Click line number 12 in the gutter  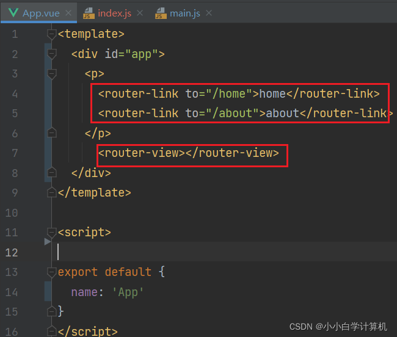[x=12, y=253]
